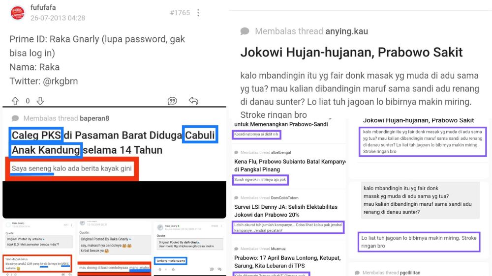Open the Caleg PKS di Pasaman Barat thread
Image resolution: width=492 pixels, height=276 pixels.
click(x=114, y=142)
